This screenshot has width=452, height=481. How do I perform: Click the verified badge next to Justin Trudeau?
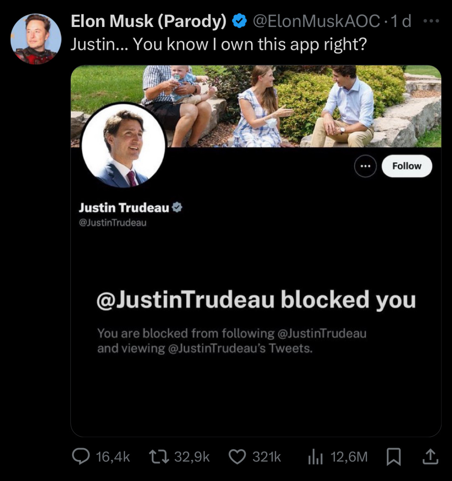click(x=177, y=207)
